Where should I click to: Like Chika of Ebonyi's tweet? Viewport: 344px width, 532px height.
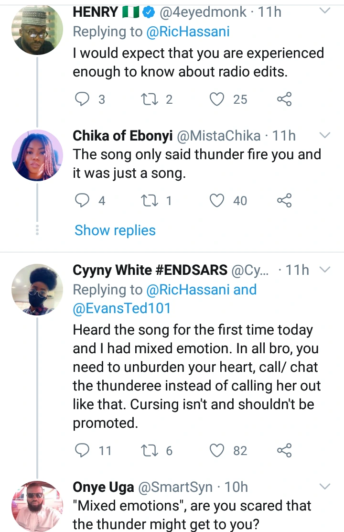pos(218,200)
